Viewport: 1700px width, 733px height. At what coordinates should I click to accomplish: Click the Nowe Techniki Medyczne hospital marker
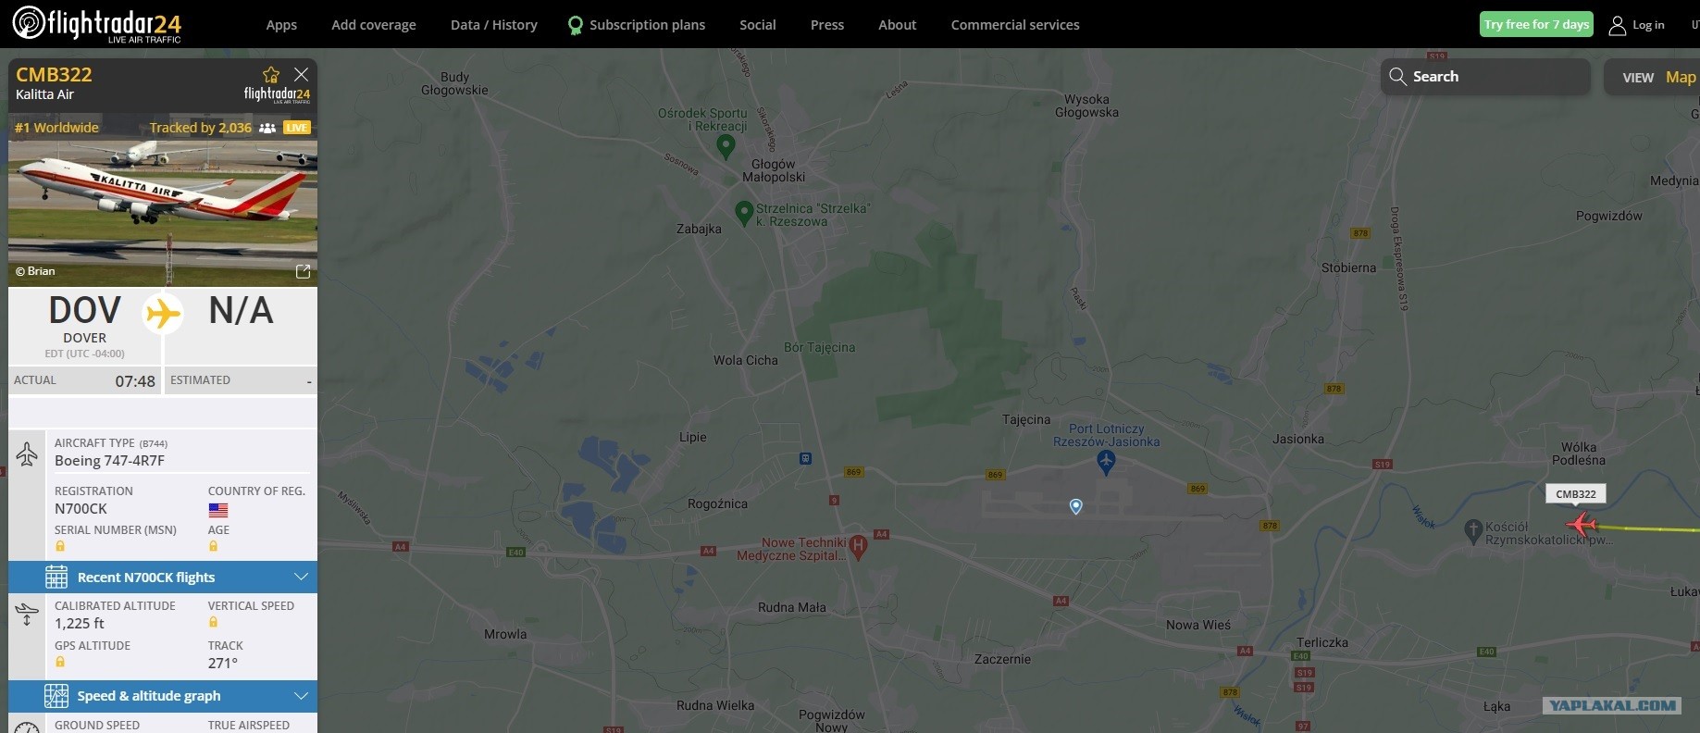tap(858, 545)
